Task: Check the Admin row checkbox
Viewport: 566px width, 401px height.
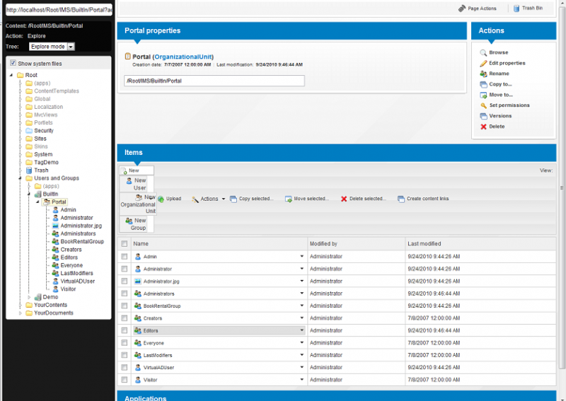Action: click(125, 256)
